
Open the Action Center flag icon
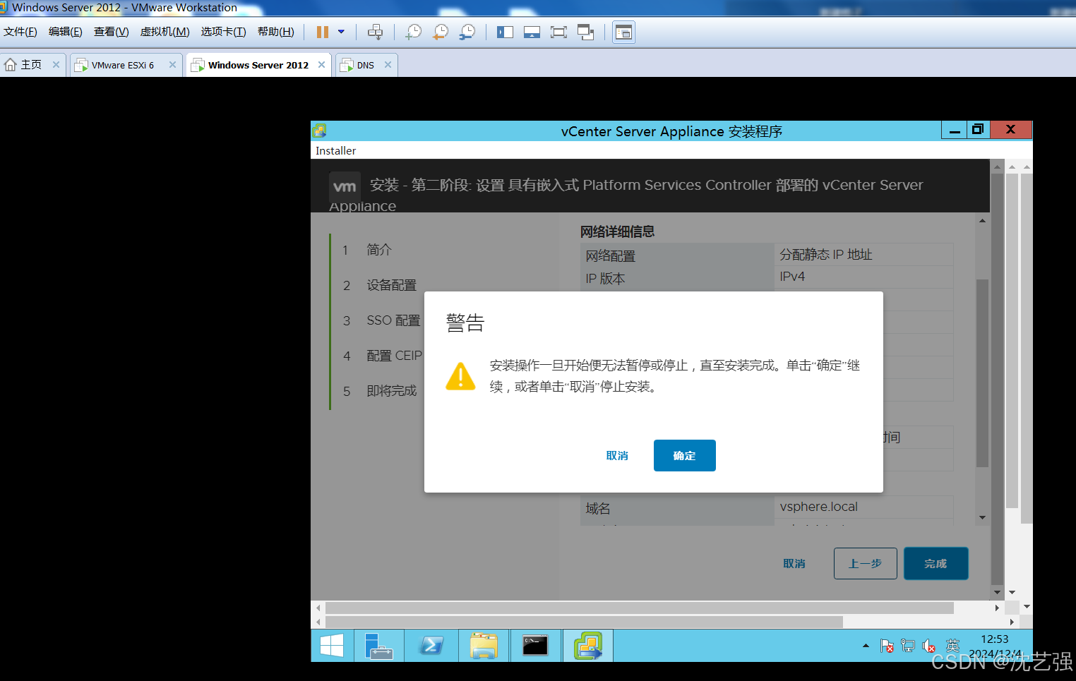(x=887, y=646)
